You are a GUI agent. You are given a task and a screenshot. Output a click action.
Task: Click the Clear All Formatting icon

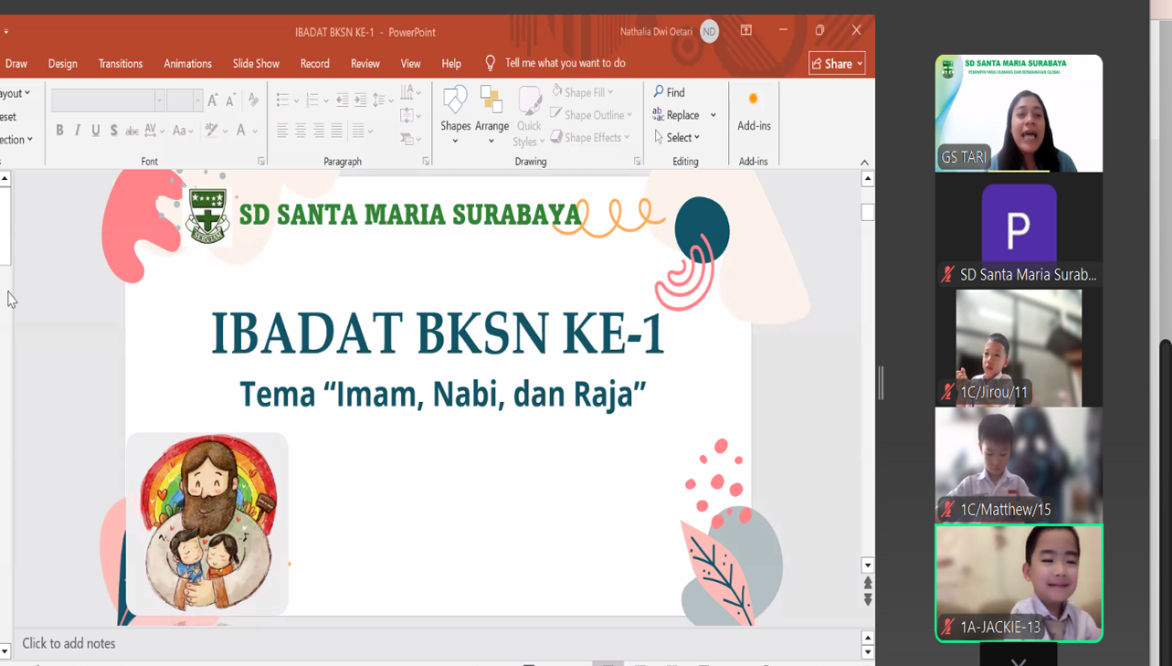coord(253,100)
